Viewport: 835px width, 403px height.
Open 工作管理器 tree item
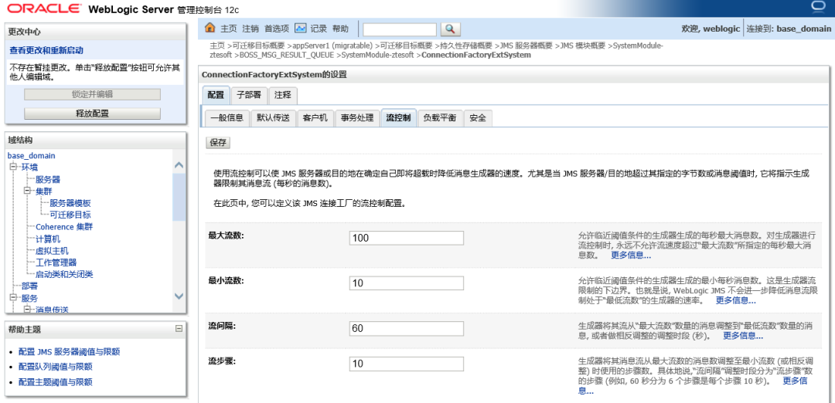[x=56, y=262]
